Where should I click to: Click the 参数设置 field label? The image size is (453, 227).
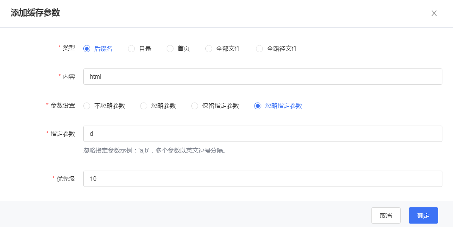62,106
